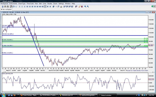This screenshot has height=97, width=156.
Task: Click the volume speaker tray icon
Action: pos(146,95)
